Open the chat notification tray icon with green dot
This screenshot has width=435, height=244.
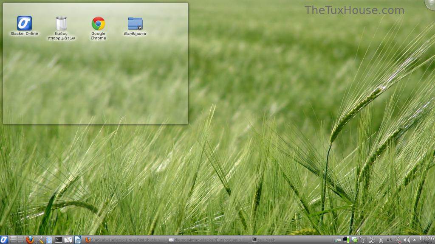354,240
